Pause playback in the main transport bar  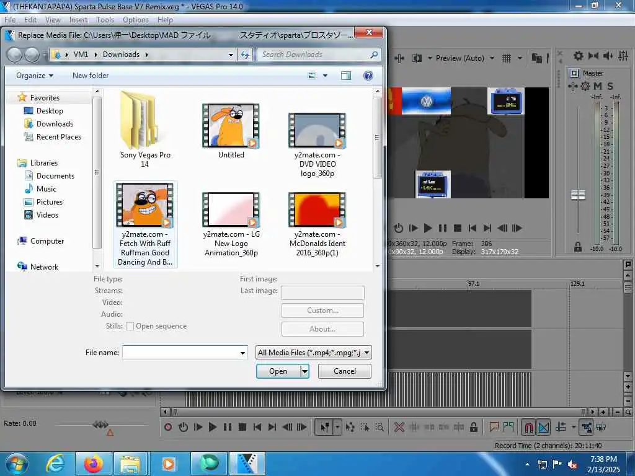[x=228, y=427]
